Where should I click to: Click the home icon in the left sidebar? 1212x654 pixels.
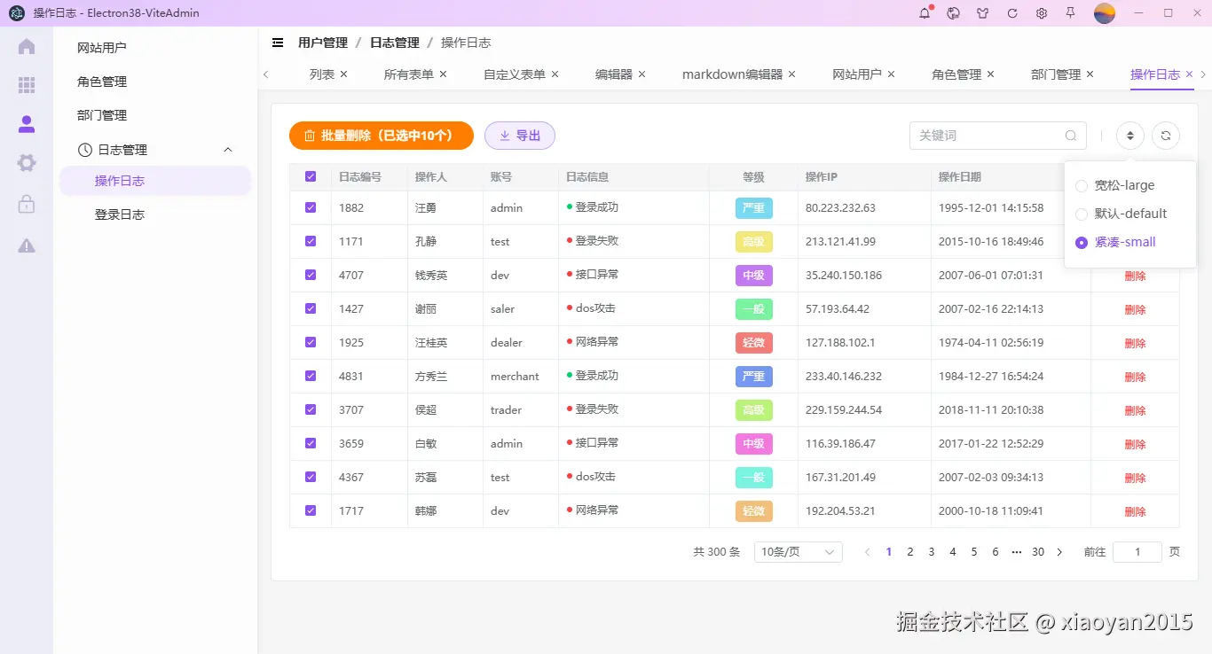coord(26,46)
